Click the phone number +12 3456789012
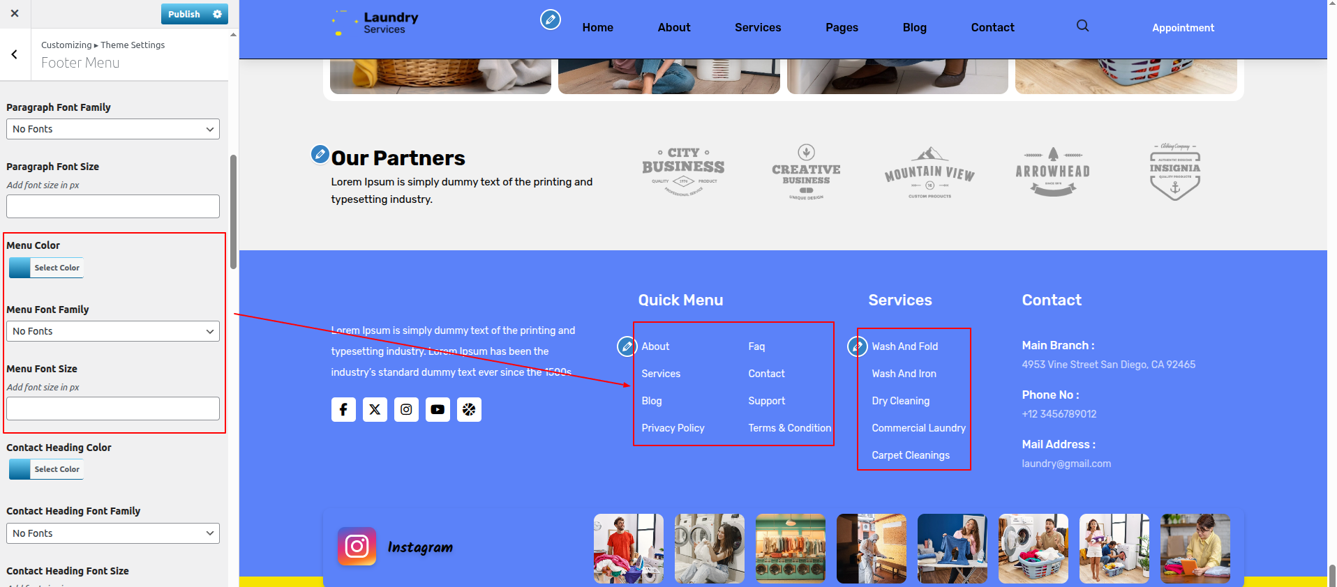 [1059, 414]
